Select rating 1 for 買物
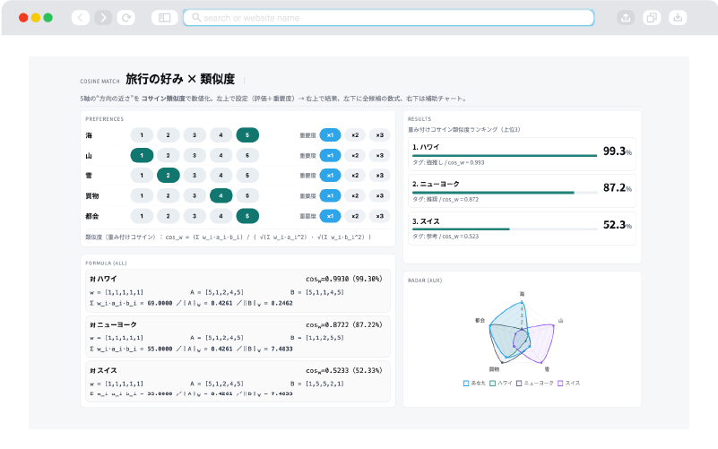The height and width of the screenshot is (449, 718). coord(142,195)
